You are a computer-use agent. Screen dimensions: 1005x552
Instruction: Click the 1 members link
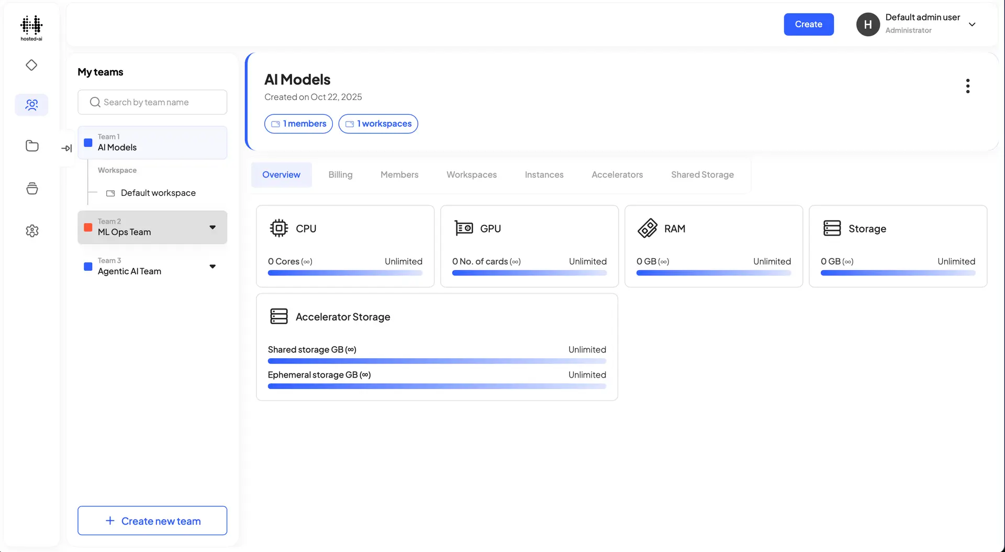pyautogui.click(x=298, y=124)
